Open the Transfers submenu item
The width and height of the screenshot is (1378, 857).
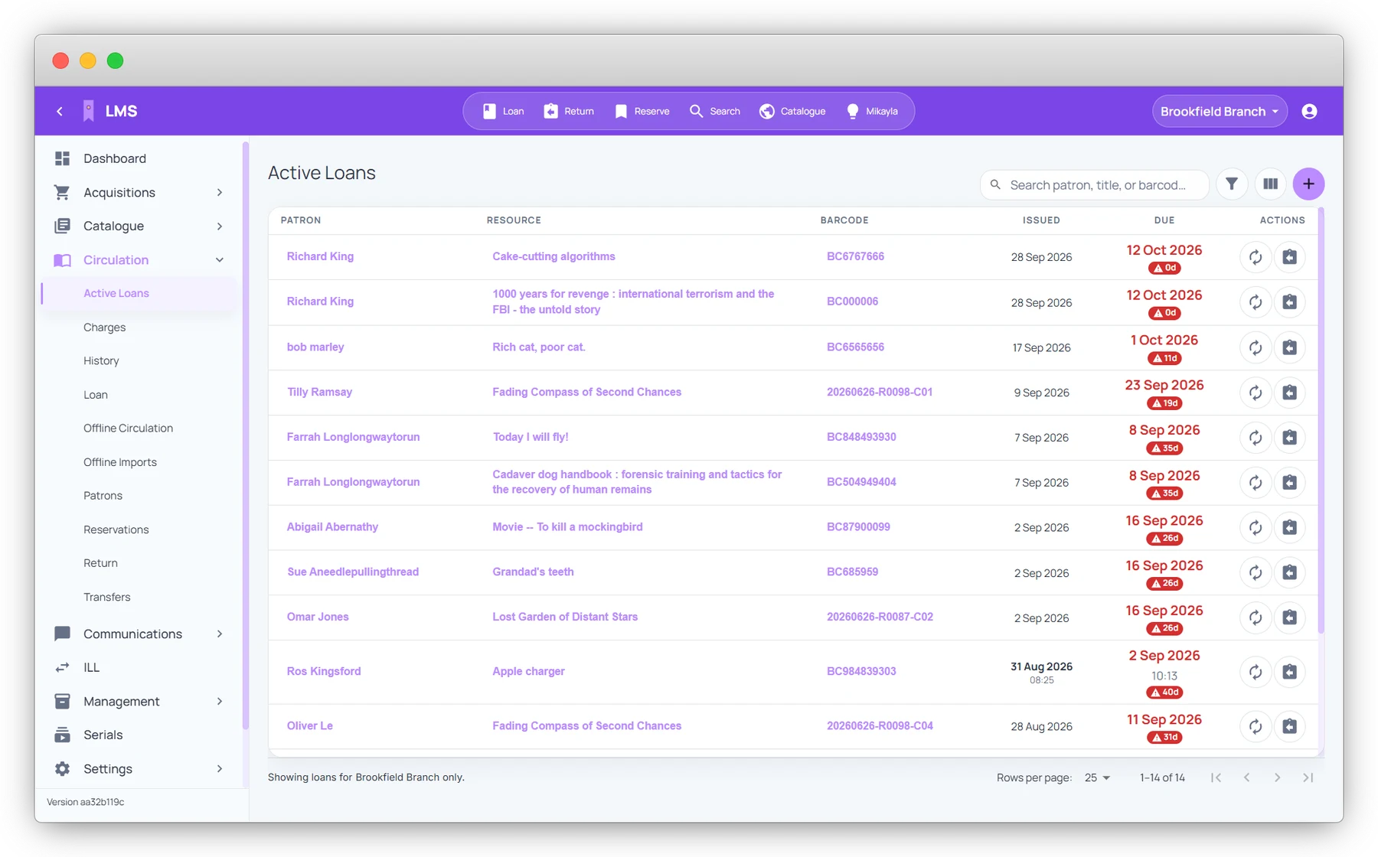pyautogui.click(x=106, y=597)
